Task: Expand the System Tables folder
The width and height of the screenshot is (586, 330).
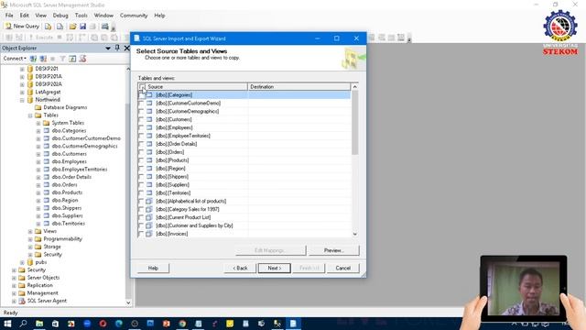Action: click(x=38, y=123)
